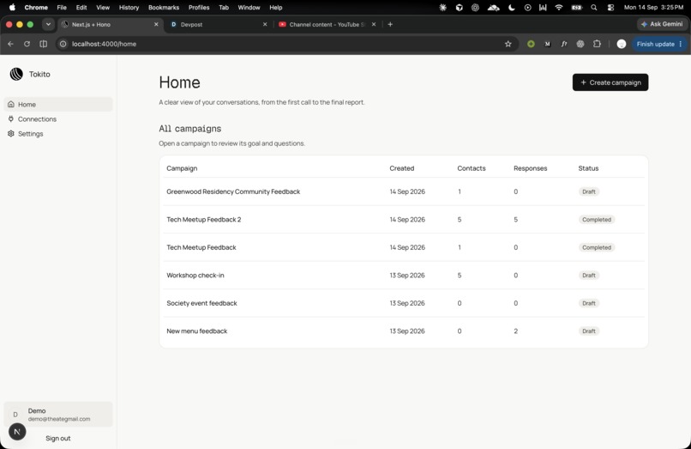Open Spotlight search icon in menu bar
691x449 pixels.
[594, 7]
